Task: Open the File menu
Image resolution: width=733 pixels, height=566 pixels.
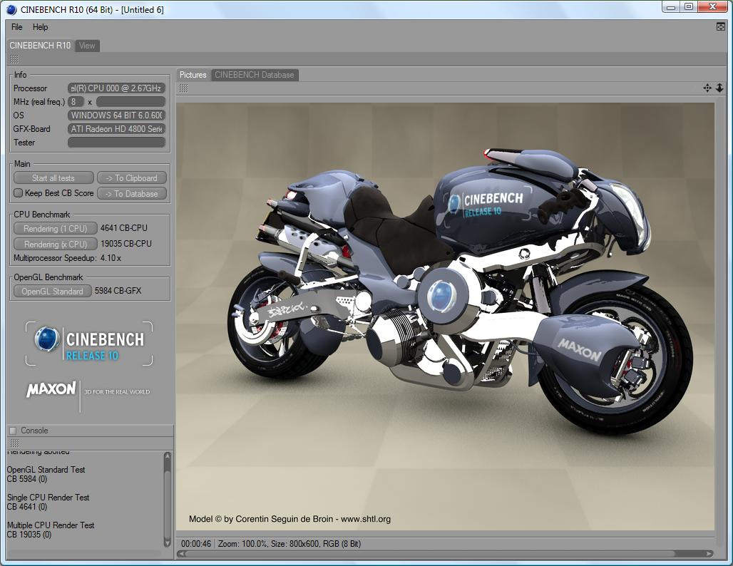Action: point(16,27)
